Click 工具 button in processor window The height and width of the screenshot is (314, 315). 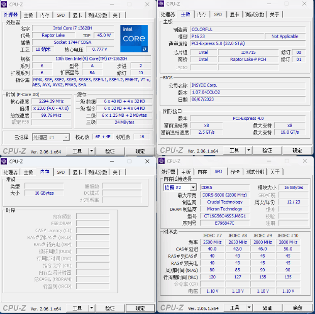[x=77, y=151]
